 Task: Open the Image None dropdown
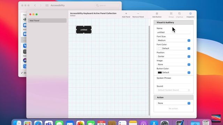[174, 65]
